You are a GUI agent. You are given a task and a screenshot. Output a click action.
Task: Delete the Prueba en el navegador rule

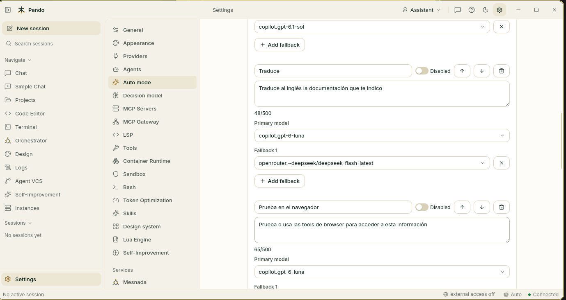coord(502,207)
